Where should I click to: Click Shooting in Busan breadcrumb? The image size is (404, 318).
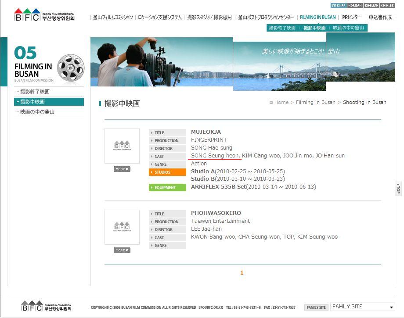pos(364,102)
